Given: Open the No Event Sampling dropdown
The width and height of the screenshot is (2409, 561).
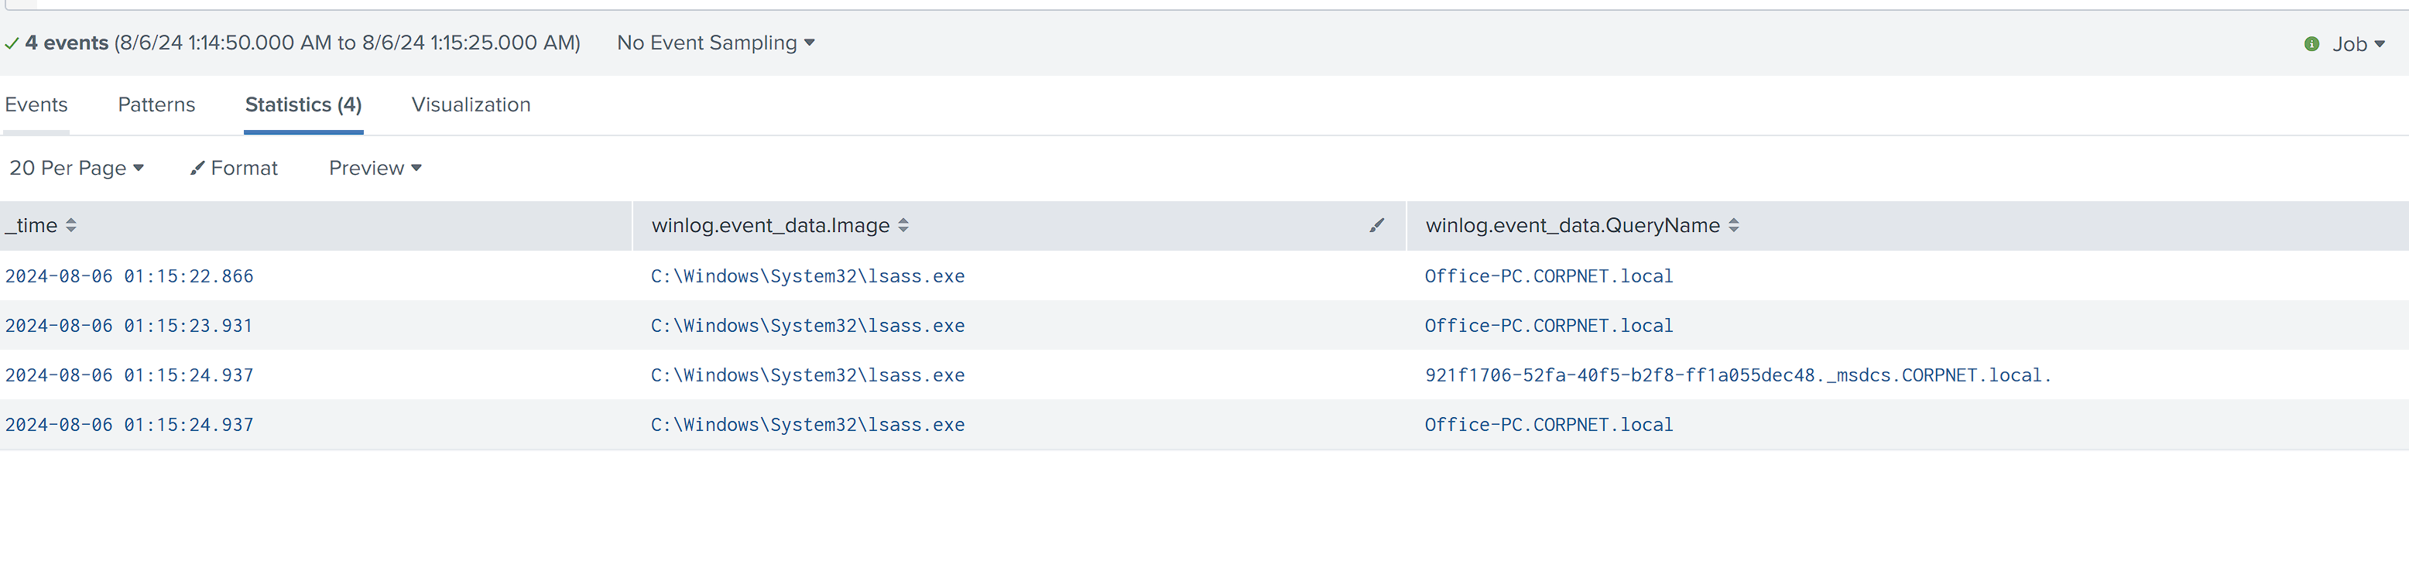Looking at the screenshot, I should [715, 43].
